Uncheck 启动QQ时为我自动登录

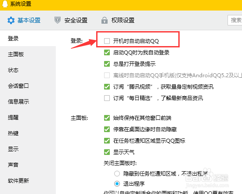[x=107, y=52]
